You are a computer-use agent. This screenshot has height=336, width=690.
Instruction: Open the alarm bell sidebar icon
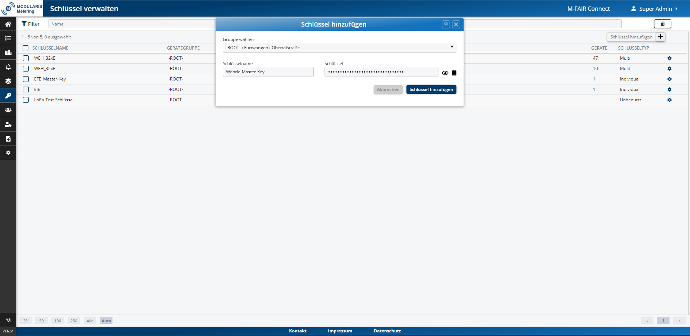click(x=8, y=67)
